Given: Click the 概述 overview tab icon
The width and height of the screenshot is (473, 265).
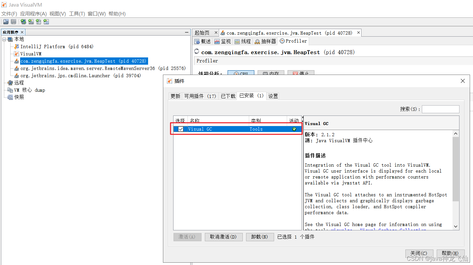Looking at the screenshot, I should [x=197, y=41].
